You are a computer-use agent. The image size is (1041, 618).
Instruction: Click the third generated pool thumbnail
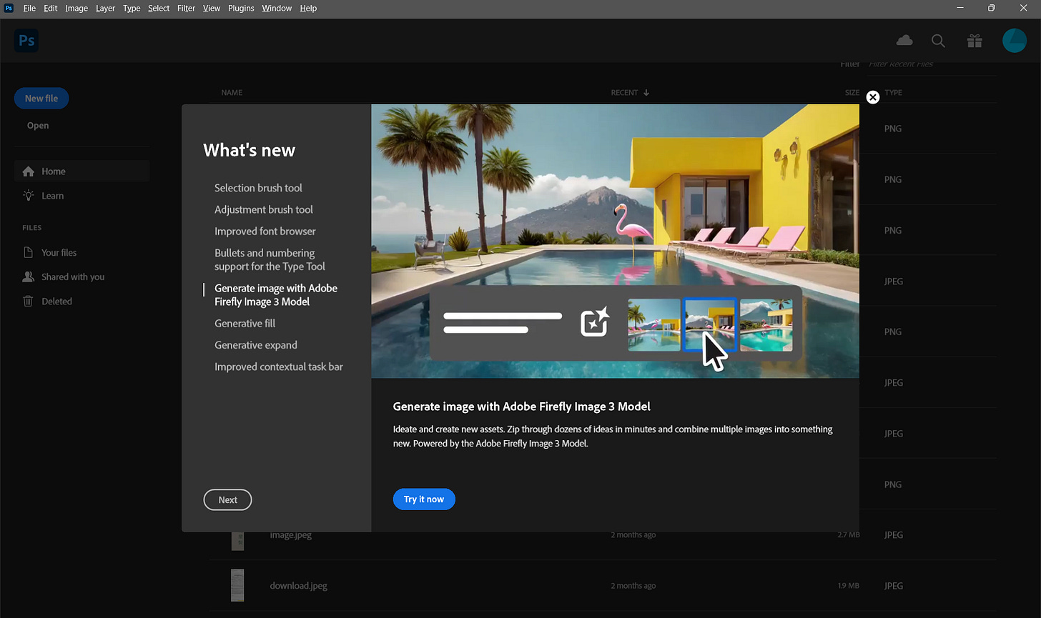766,325
